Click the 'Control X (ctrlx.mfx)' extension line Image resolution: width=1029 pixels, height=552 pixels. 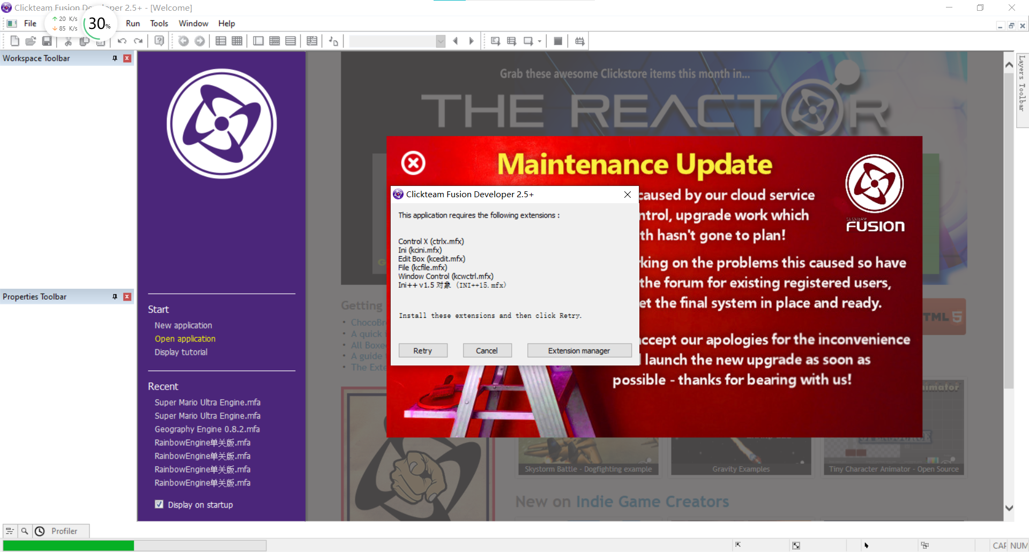click(x=431, y=242)
